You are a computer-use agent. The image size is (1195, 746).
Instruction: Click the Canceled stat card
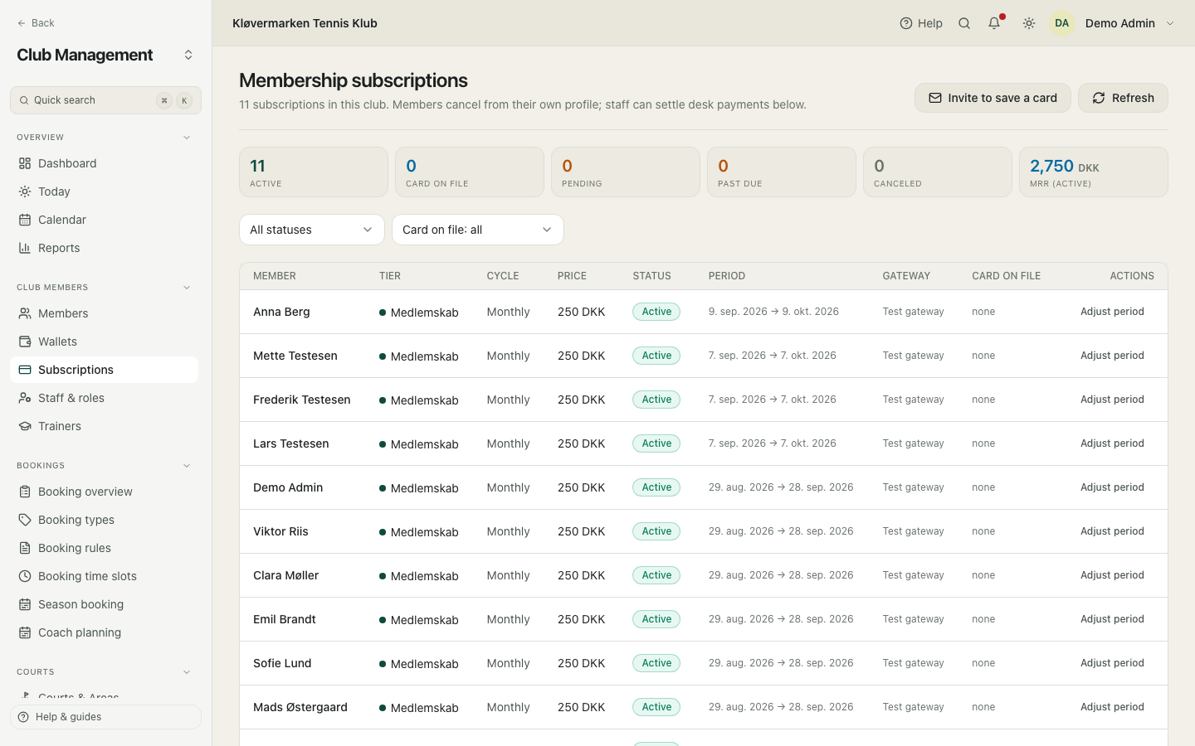click(x=938, y=172)
